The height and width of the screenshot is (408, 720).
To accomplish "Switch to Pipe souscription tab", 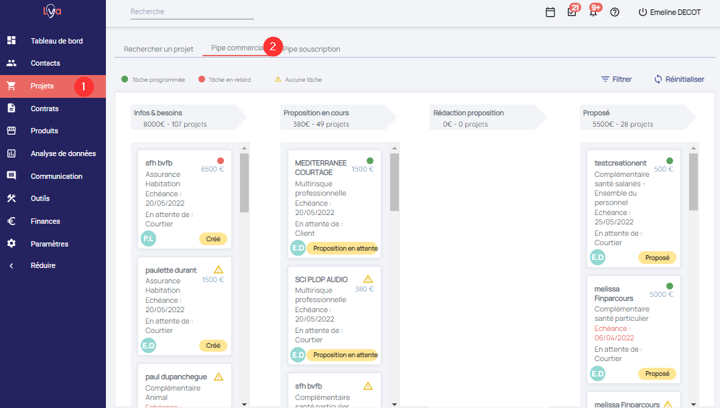I will [311, 49].
